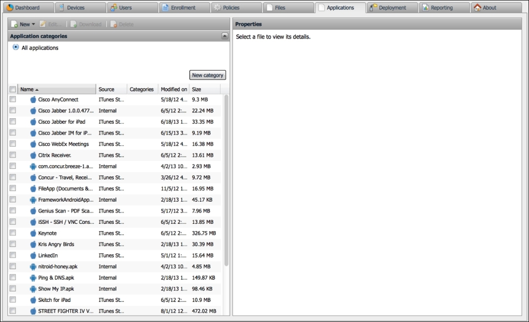Tick the select-all checkbox in the table header
Screen dimensions: 529x322
(13, 89)
